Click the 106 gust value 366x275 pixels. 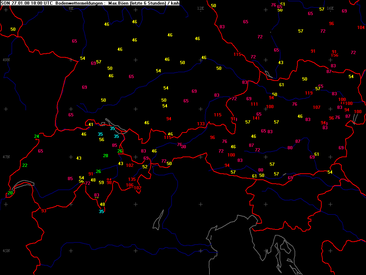coord(130,185)
